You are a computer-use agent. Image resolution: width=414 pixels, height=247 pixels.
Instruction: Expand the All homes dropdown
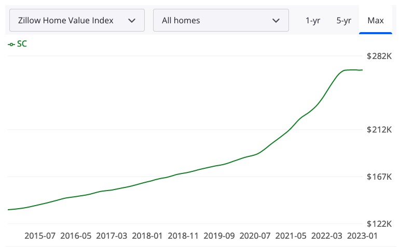click(x=220, y=21)
